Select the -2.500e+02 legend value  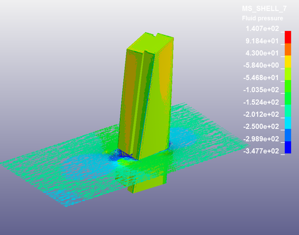pyautogui.click(x=261, y=127)
